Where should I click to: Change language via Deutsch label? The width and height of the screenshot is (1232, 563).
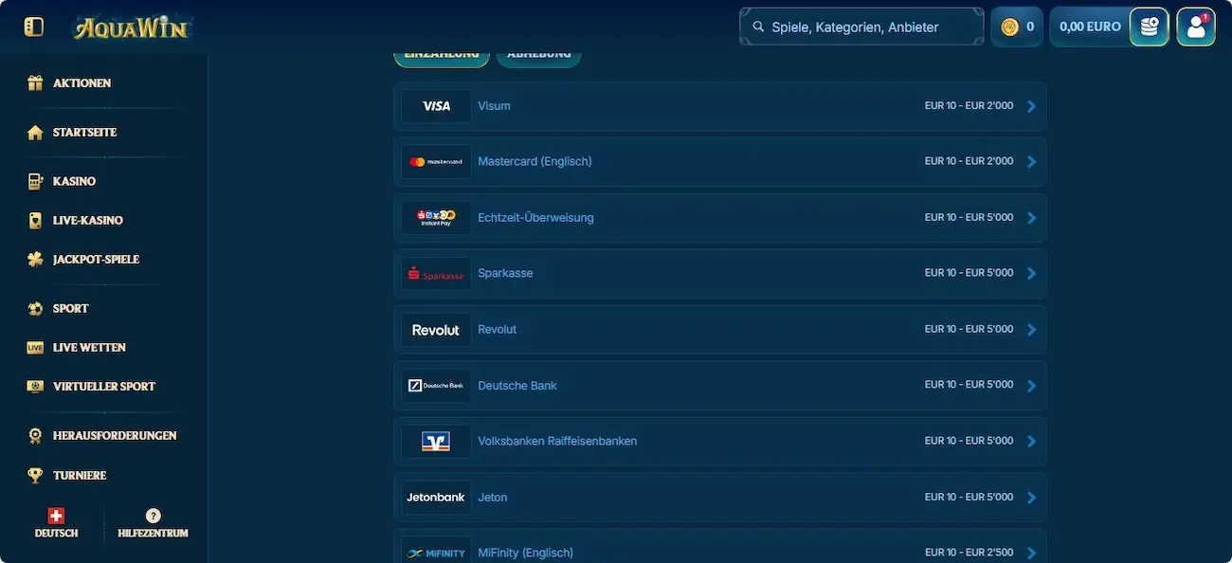coord(56,534)
